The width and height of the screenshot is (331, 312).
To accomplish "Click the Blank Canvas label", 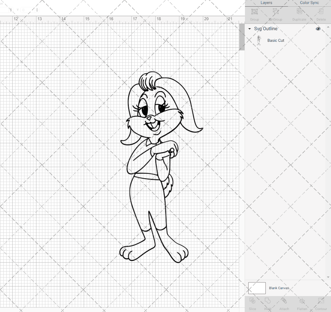I will click(x=279, y=288).
